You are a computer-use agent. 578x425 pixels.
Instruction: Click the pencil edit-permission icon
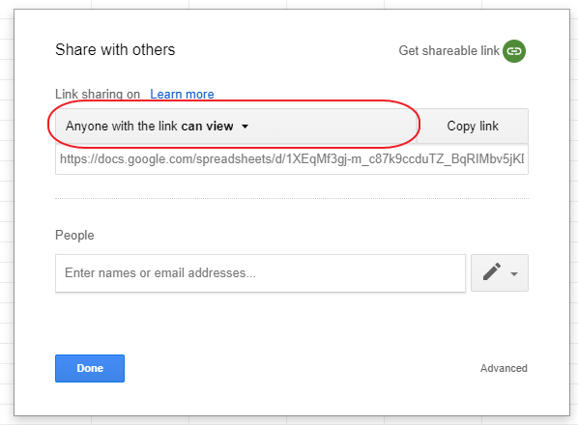492,271
